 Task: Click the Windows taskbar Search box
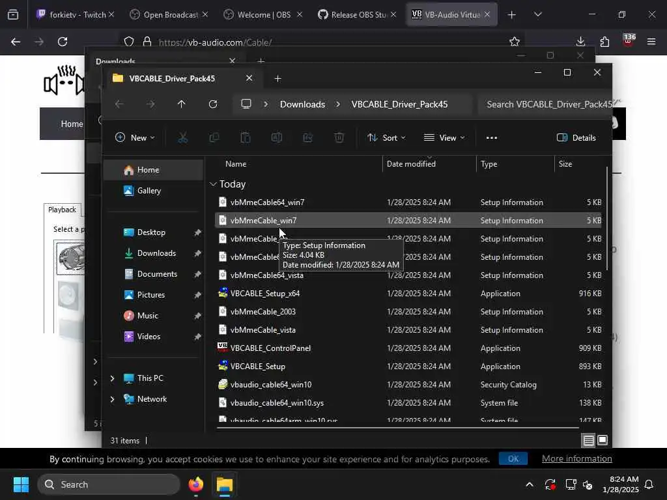coord(109,484)
